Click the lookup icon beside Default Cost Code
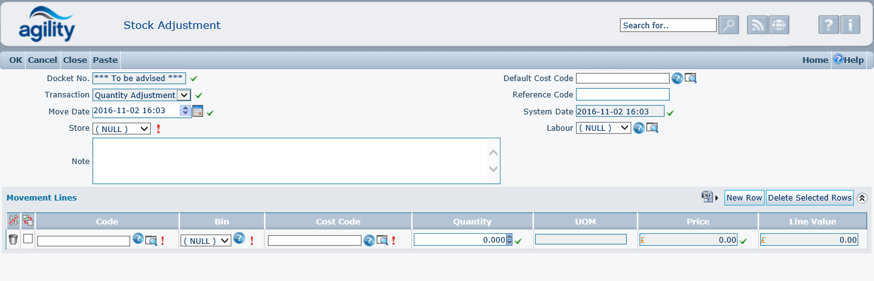Viewport: 874px width, 281px height. click(x=690, y=79)
